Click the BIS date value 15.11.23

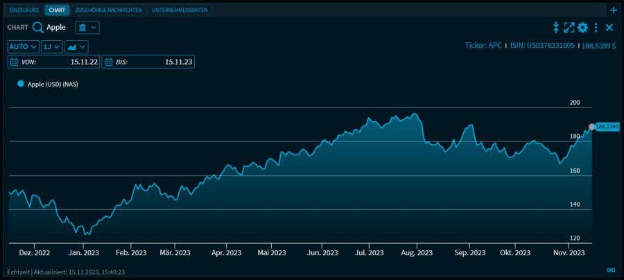(x=178, y=62)
